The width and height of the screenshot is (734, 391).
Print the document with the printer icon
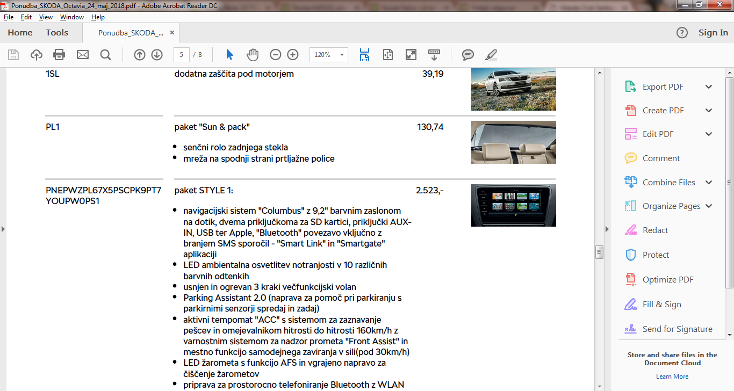pos(59,55)
